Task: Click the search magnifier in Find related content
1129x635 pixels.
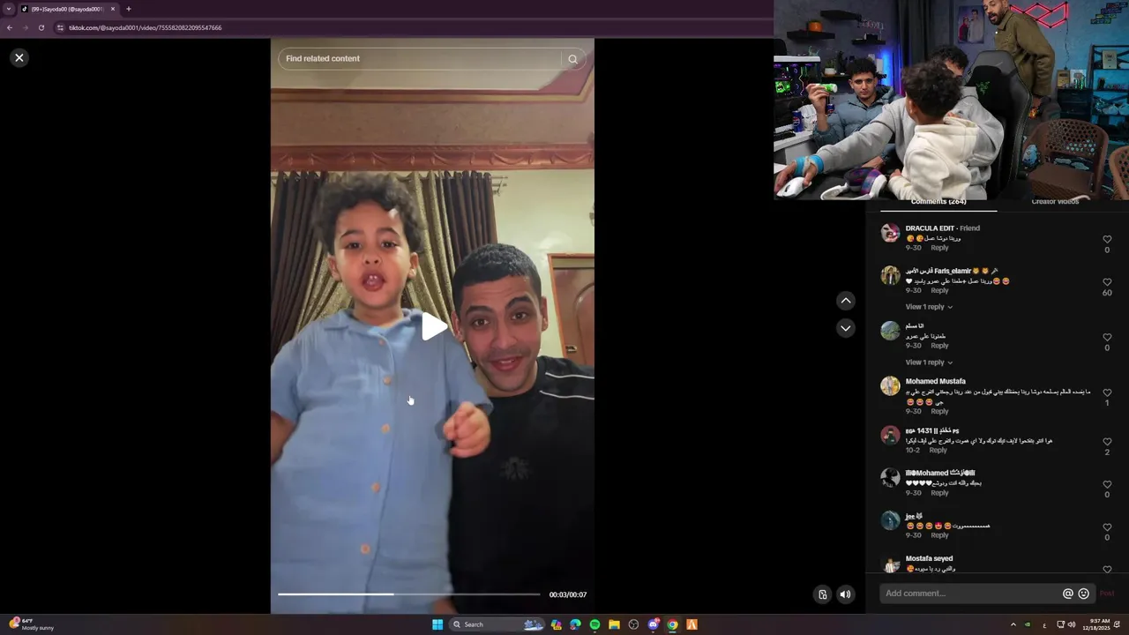Action: pyautogui.click(x=572, y=59)
